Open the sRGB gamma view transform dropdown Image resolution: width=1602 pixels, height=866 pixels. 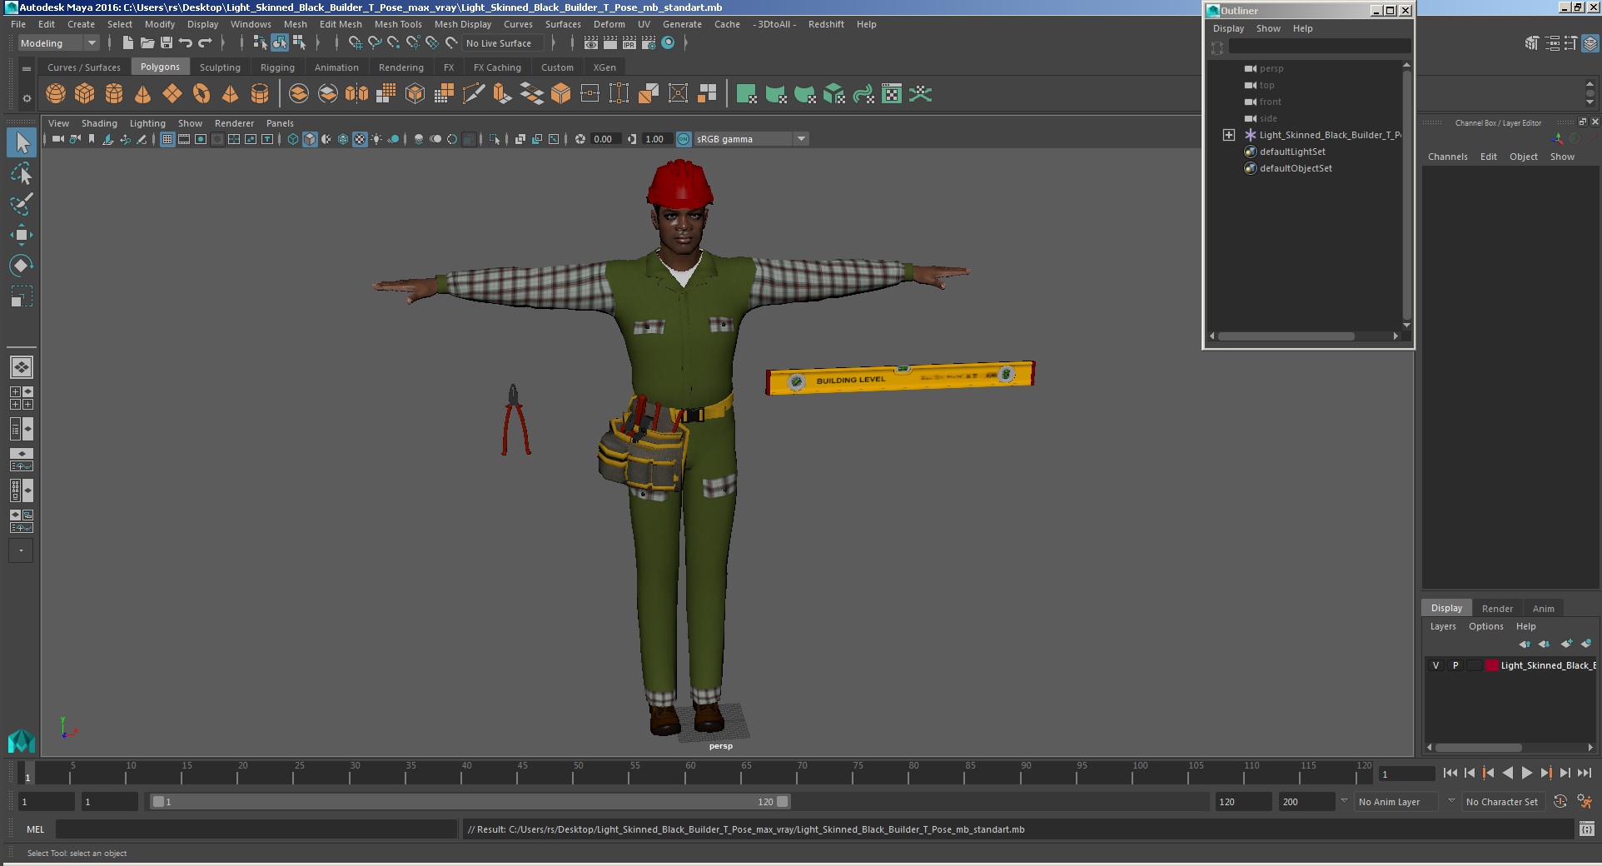[x=801, y=139]
